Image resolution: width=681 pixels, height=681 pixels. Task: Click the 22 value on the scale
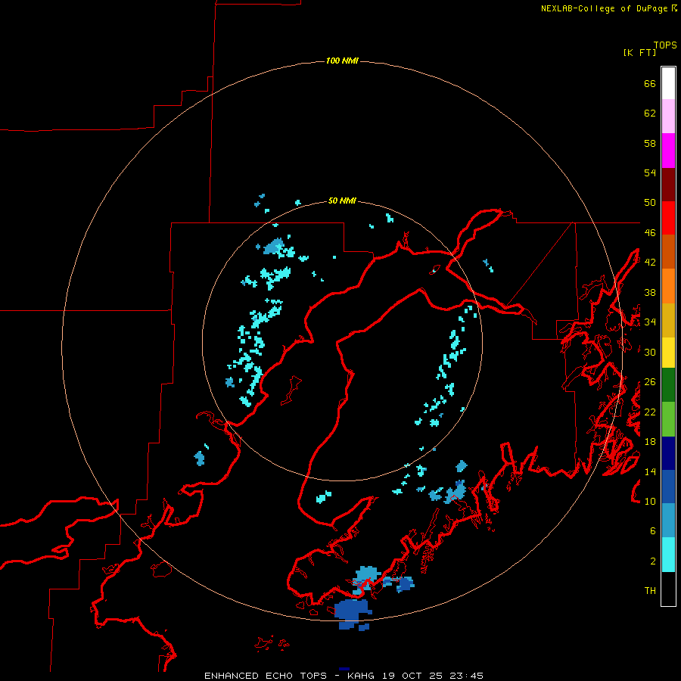pos(650,412)
